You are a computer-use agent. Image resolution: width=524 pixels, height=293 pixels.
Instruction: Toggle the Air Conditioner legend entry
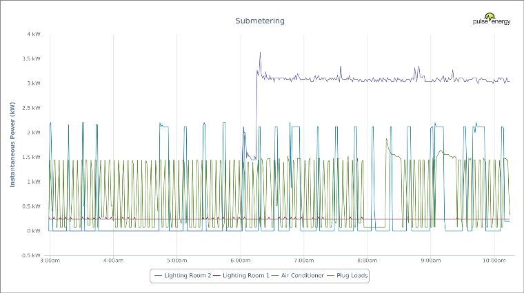click(297, 275)
